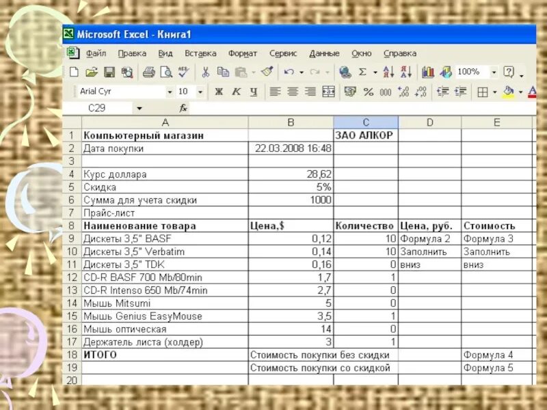Viewport: 547px width, 410px height.
Task: Open paste options dropdown arrow
Action: (x=254, y=72)
